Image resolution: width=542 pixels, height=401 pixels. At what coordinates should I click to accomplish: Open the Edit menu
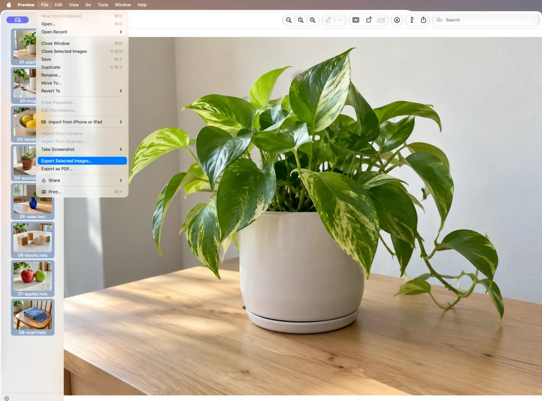59,5
